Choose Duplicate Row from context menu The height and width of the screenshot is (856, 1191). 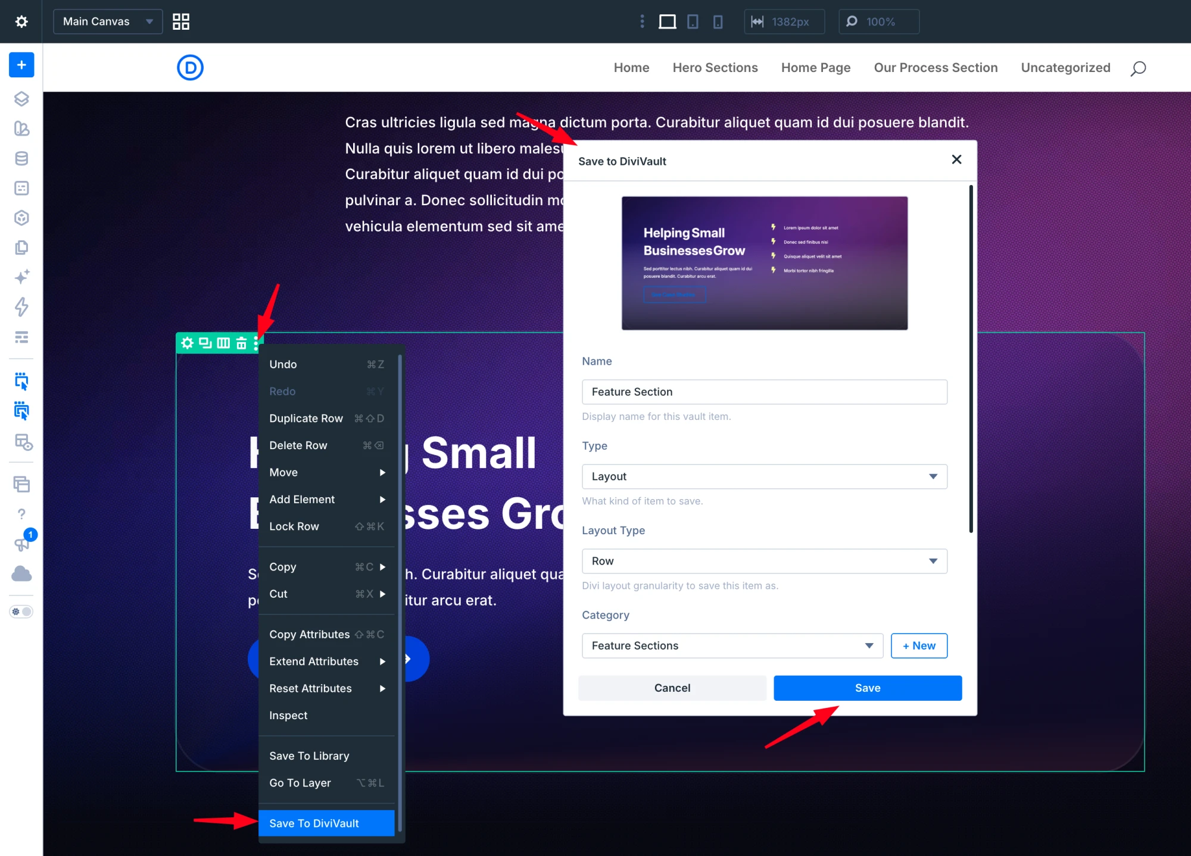[326, 418]
